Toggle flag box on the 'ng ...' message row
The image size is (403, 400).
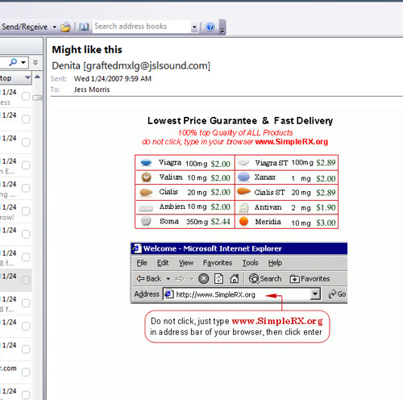click(x=26, y=188)
